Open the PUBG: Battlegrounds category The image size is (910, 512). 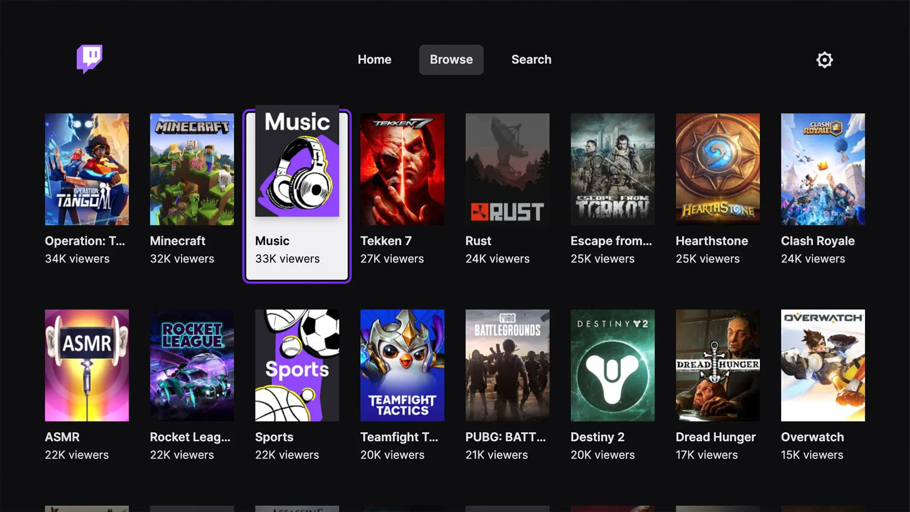[507, 365]
